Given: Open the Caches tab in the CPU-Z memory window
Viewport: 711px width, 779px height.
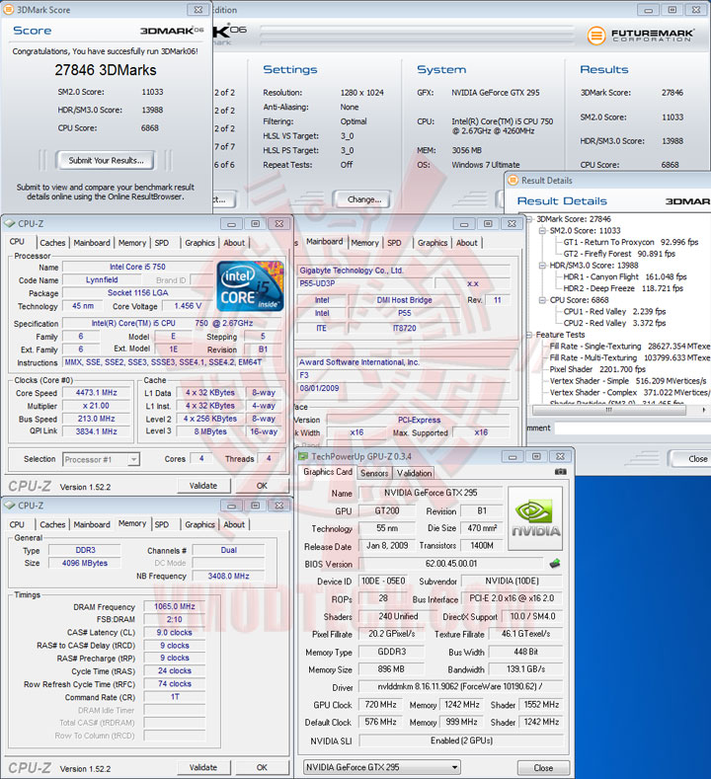Looking at the screenshot, I should [52, 524].
